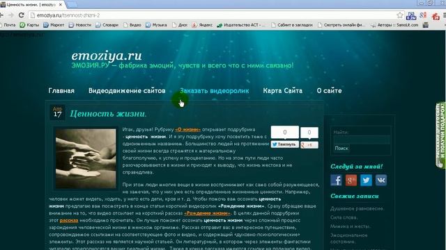
Task: Bookmark this page with the star icon
Action: pos(400,15)
